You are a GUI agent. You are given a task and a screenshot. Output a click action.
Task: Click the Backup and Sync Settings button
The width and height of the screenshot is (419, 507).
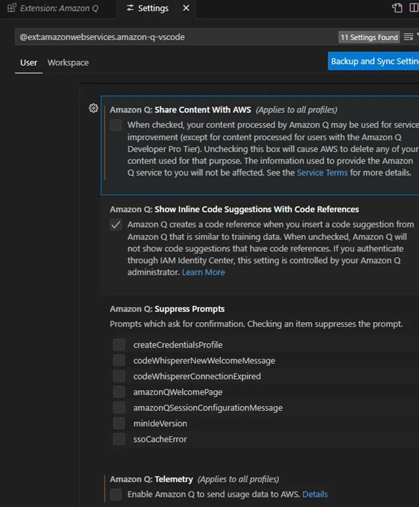[373, 61]
